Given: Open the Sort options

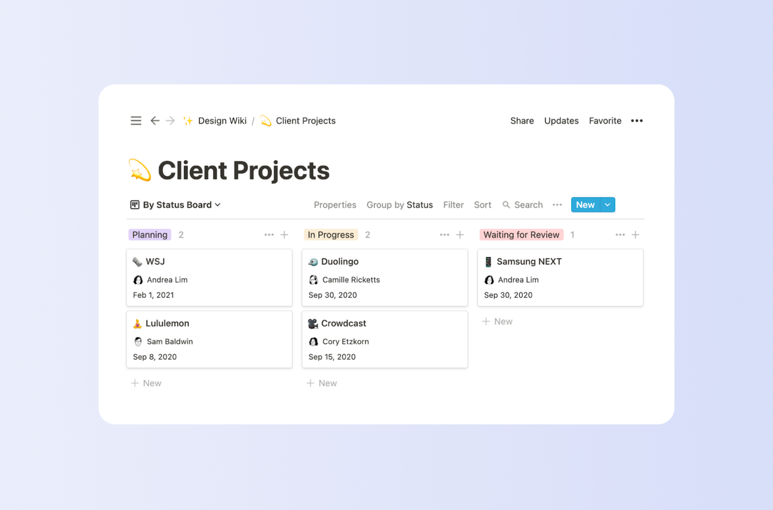Looking at the screenshot, I should [x=482, y=205].
